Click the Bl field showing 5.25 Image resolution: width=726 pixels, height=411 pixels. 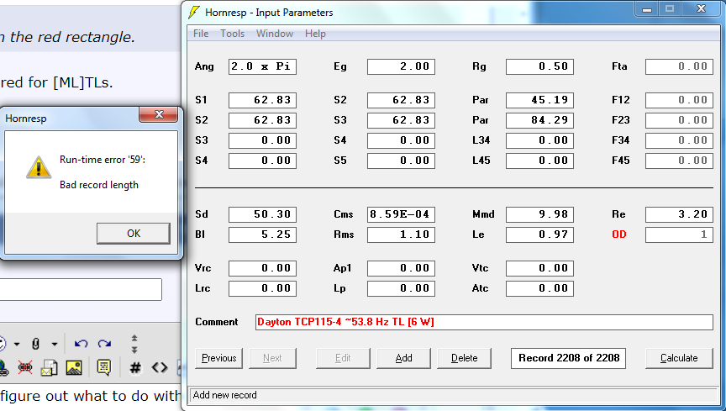click(x=262, y=234)
